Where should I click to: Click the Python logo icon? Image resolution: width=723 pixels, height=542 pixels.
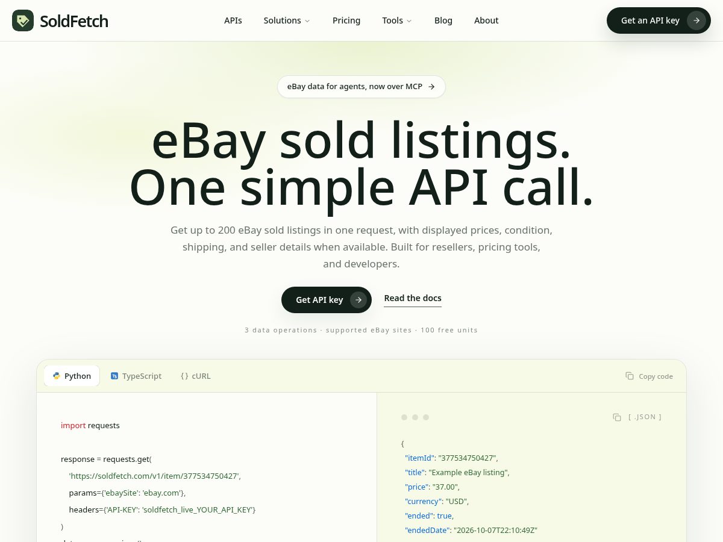(x=57, y=376)
